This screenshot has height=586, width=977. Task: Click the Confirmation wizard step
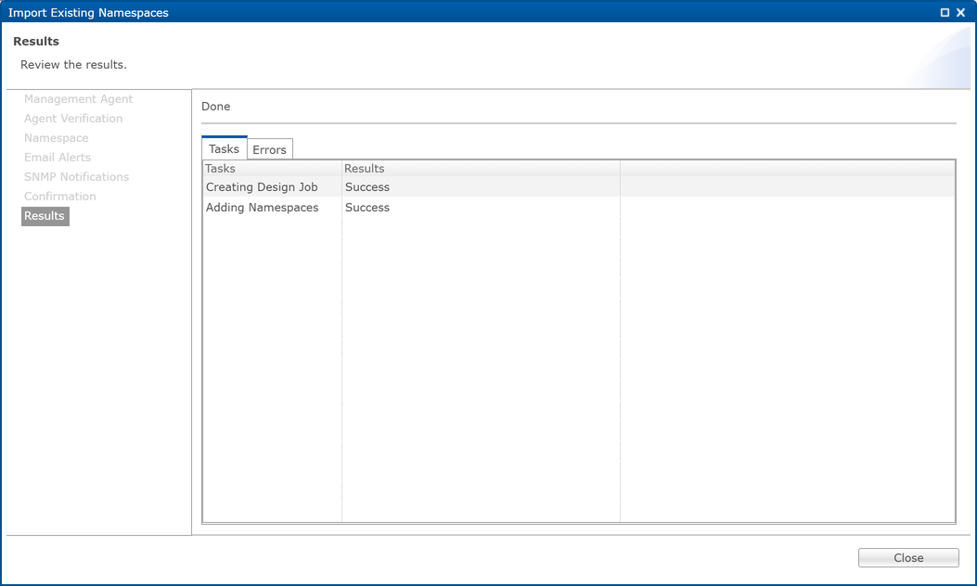coord(59,197)
